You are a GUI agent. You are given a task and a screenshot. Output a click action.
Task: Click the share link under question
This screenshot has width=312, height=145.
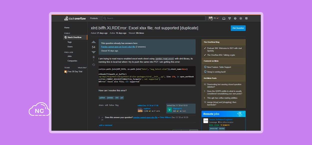pyautogui.click(x=101, y=105)
